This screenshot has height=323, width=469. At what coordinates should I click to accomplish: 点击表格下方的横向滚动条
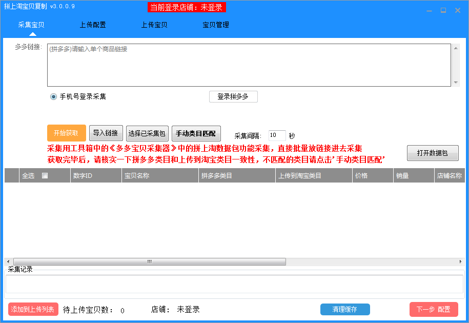click(x=149, y=261)
